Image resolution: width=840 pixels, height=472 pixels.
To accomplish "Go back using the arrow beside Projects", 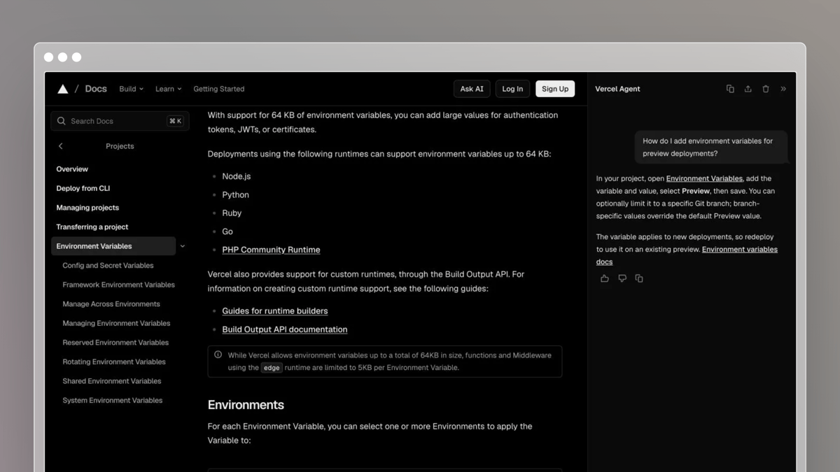I will [61, 146].
